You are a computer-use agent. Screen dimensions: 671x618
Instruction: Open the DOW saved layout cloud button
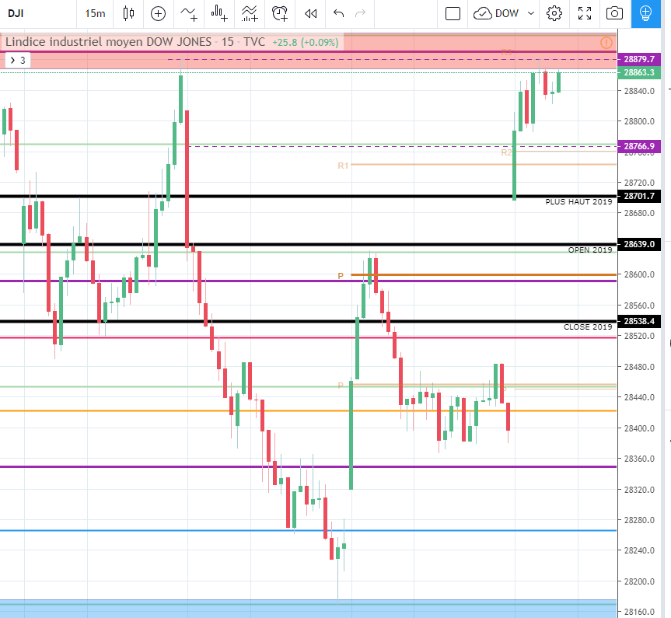click(495, 14)
